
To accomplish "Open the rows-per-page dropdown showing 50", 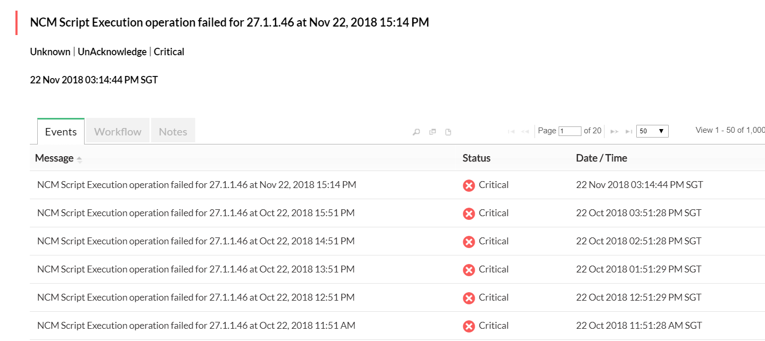I will point(652,131).
